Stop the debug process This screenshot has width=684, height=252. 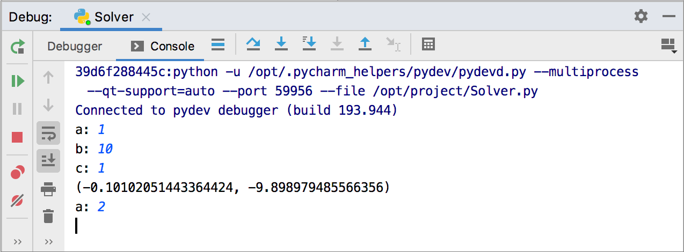pyautogui.click(x=17, y=138)
